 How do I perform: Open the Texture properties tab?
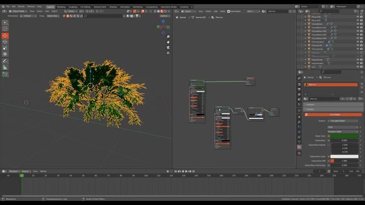[299, 153]
